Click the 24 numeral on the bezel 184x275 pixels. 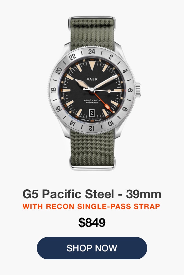coord(92,52)
